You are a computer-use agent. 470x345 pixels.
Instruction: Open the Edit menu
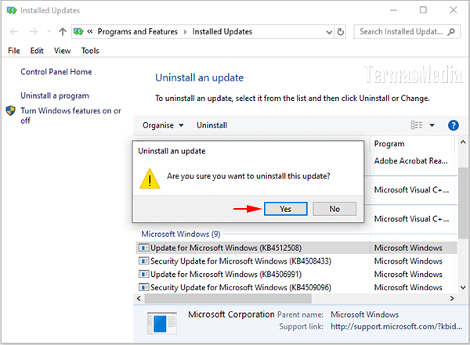37,51
